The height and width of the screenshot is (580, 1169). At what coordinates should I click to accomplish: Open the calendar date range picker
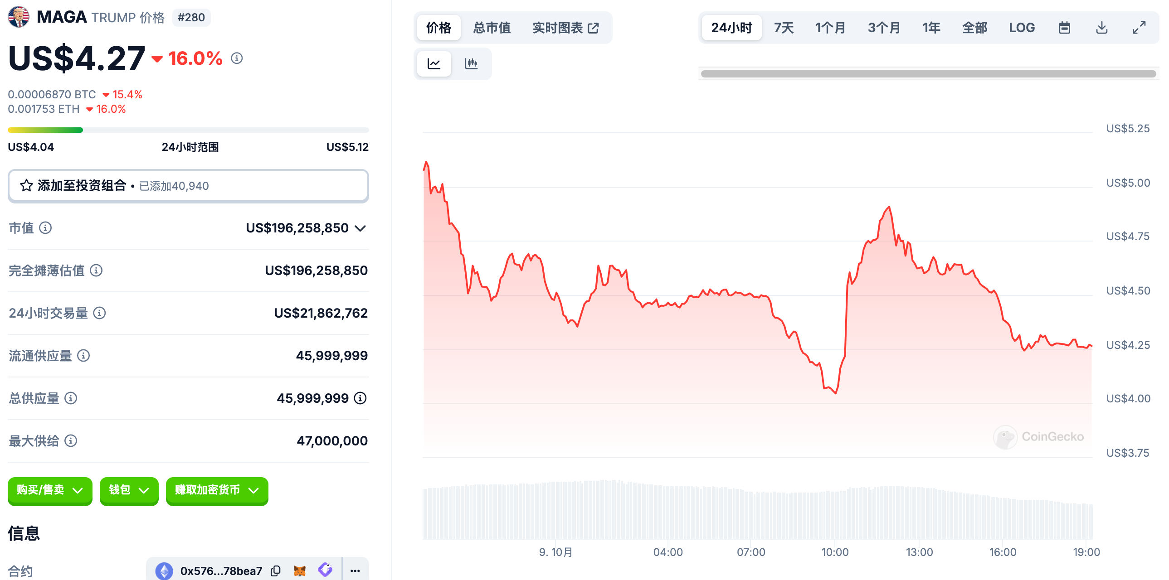click(1064, 28)
